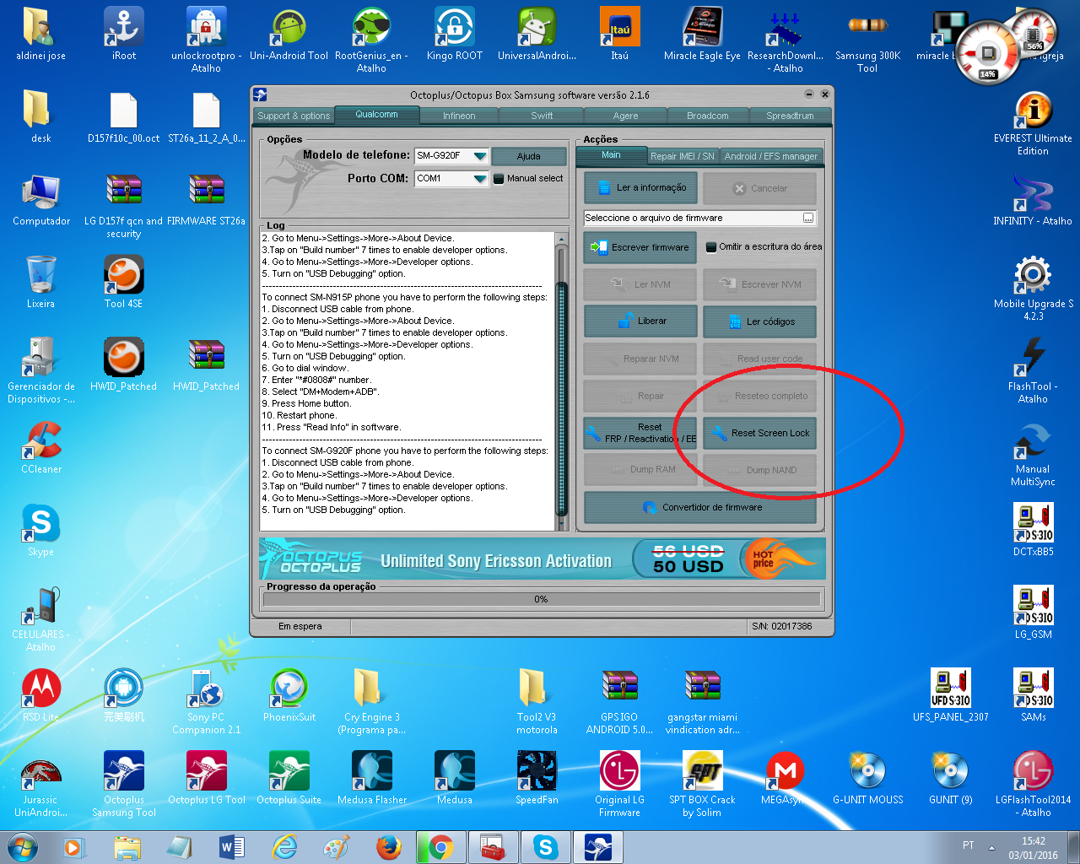Expand the Modelo de telefone dropdown
Viewport: 1080px width, 864px height.
480,156
